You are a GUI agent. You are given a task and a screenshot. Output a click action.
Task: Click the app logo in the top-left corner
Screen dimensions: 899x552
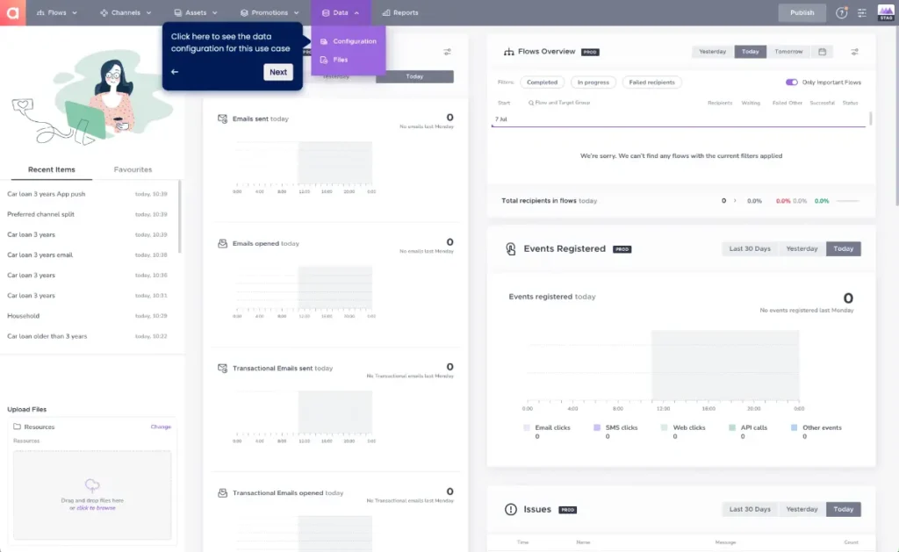click(x=12, y=12)
